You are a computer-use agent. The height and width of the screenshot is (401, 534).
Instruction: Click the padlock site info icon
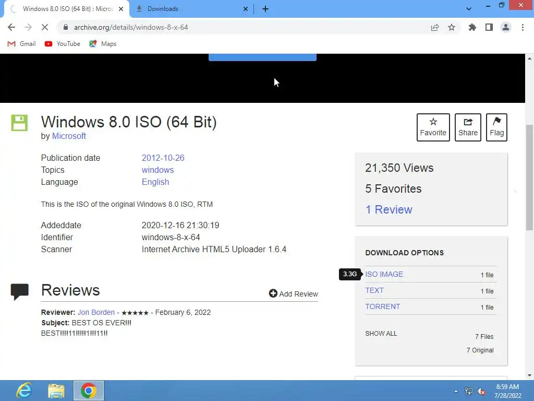click(x=66, y=27)
